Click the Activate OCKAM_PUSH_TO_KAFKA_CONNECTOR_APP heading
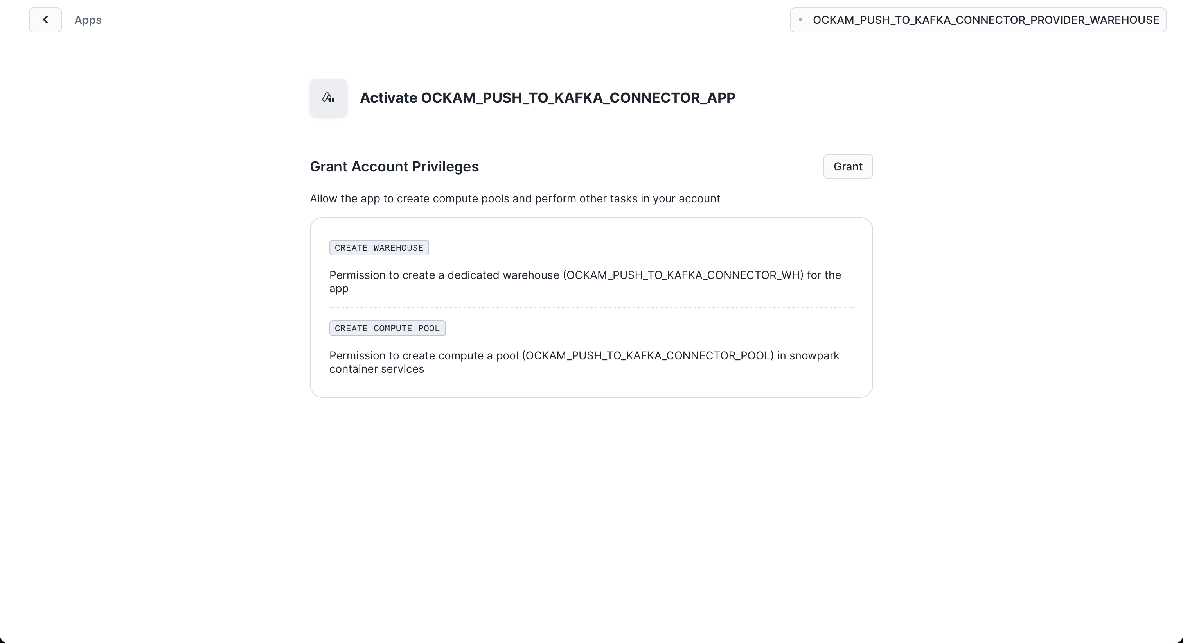The height and width of the screenshot is (643, 1183). 547,98
